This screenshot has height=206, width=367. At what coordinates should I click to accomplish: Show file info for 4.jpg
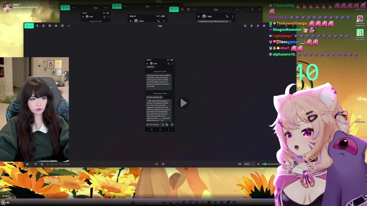tap(42, 164)
